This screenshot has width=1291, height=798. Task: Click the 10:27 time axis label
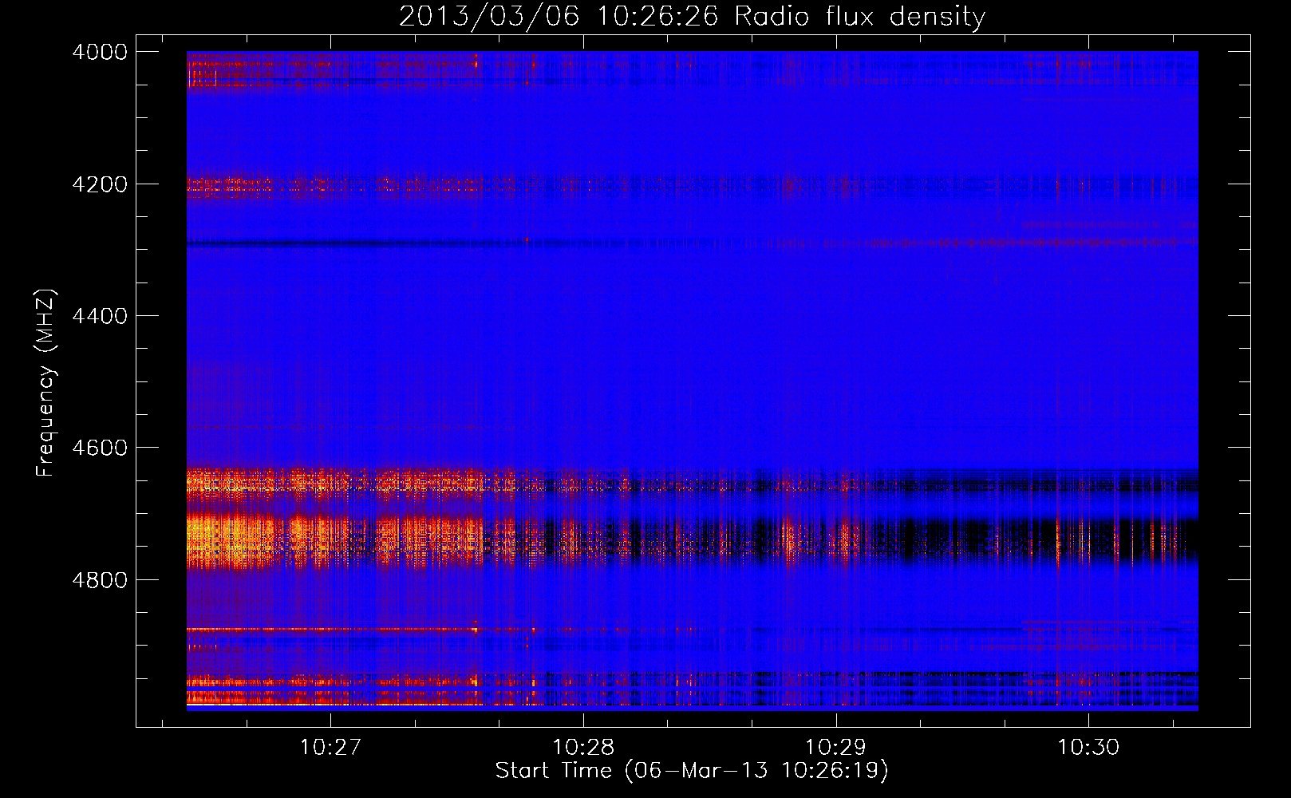[330, 747]
